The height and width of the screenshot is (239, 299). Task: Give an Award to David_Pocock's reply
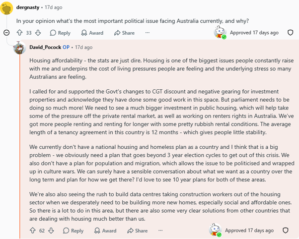(105, 231)
